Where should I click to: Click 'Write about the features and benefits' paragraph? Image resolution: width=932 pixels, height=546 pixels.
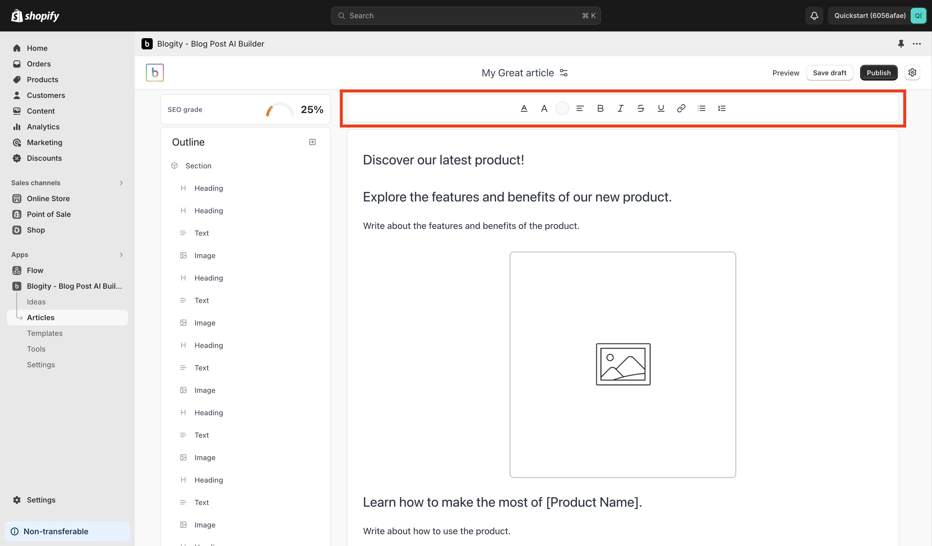coord(471,226)
